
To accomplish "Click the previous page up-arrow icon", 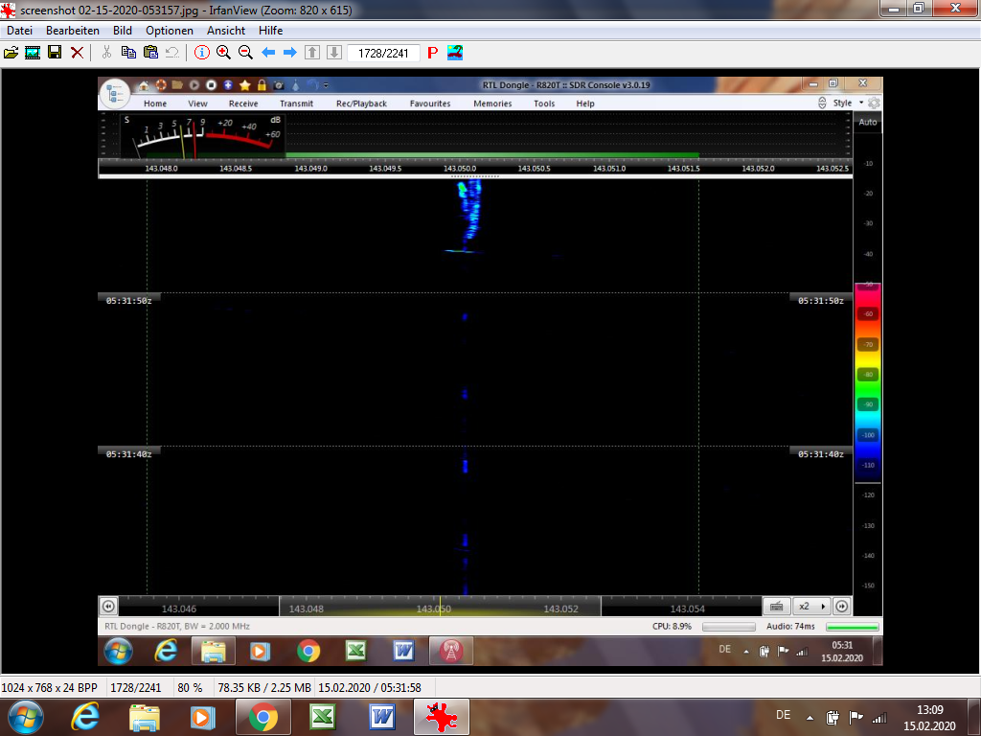I will [x=312, y=53].
